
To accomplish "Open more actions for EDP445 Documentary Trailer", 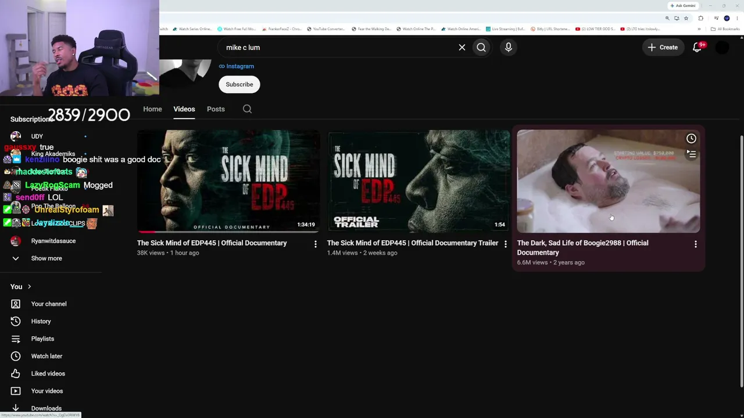I will [506, 244].
